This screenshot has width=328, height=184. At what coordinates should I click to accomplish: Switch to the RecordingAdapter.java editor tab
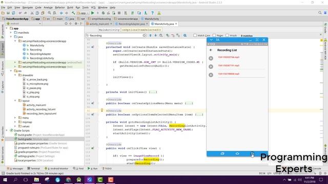(x=132, y=24)
